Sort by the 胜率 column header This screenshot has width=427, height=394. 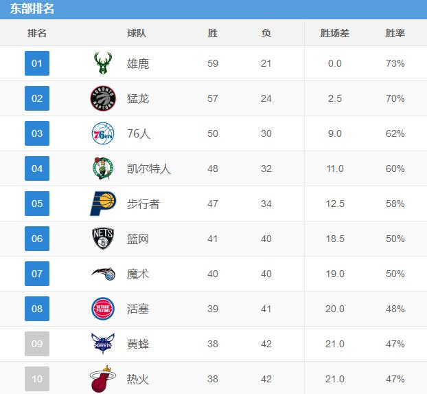[x=395, y=33]
